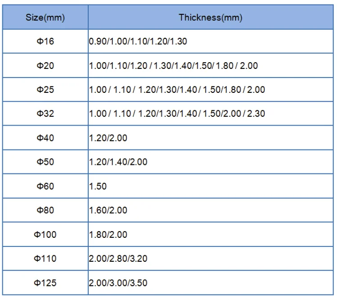Screen dimensions: 337x300
Task: Click the 1.20/2.00 thickness cell
Action: [108, 138]
